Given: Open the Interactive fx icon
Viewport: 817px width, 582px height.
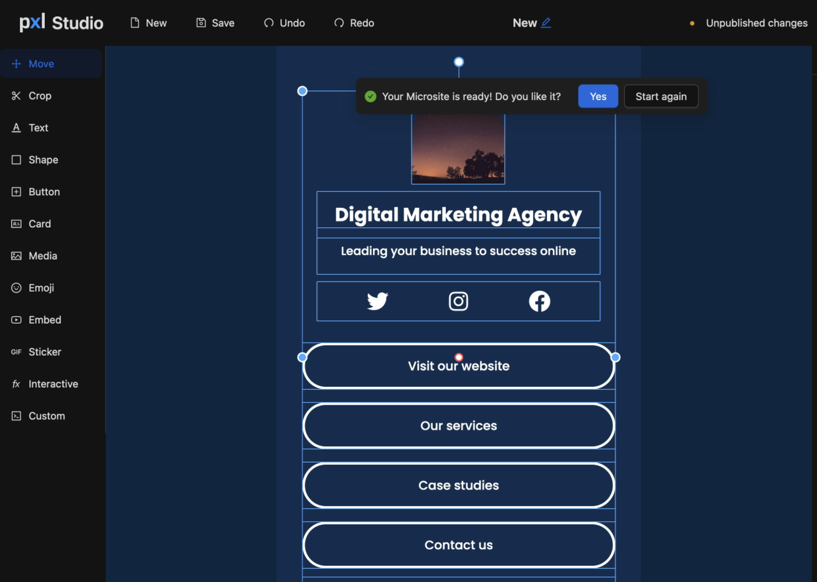Looking at the screenshot, I should click(x=16, y=384).
